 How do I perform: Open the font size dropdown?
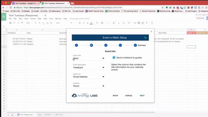pos(73,23)
